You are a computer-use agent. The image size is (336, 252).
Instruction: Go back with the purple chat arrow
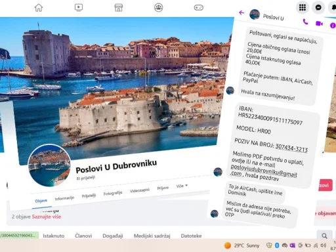click(x=241, y=12)
